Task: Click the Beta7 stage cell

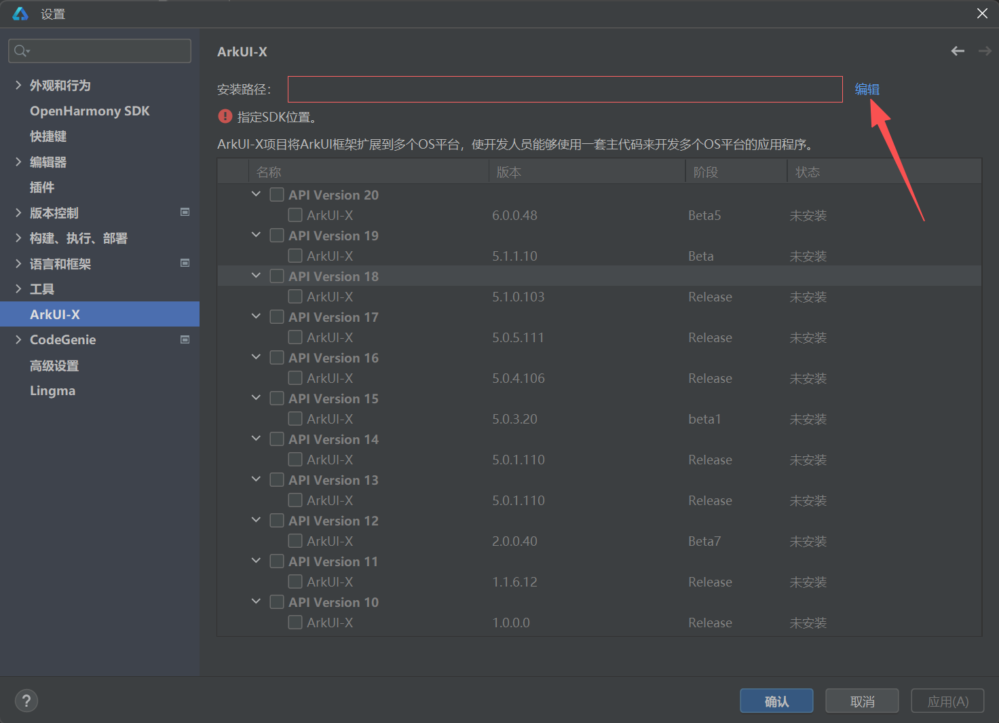Action: 704,541
